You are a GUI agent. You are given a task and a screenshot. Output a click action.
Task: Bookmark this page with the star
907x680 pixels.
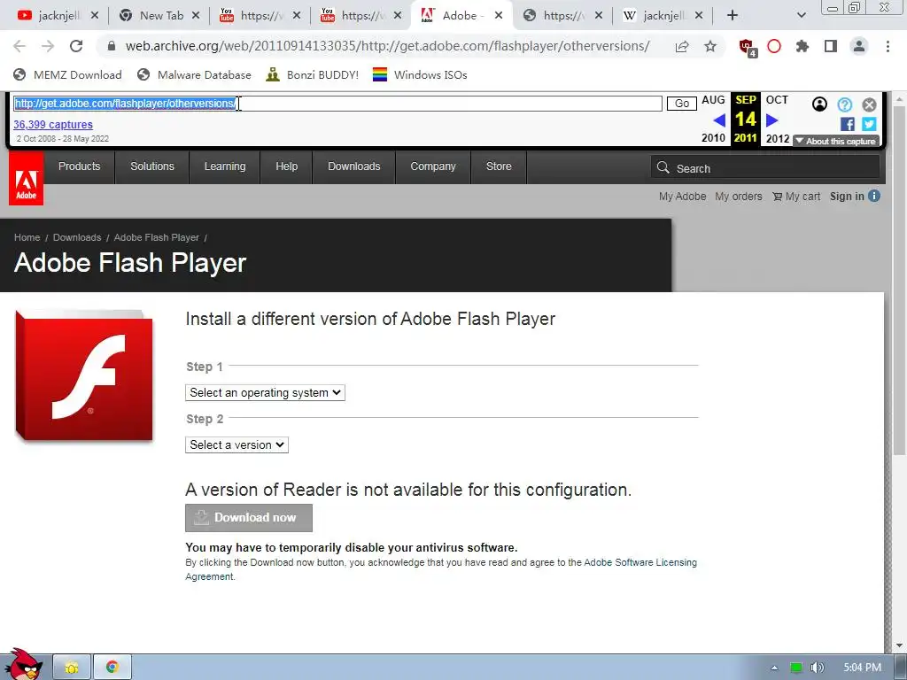[x=710, y=46]
